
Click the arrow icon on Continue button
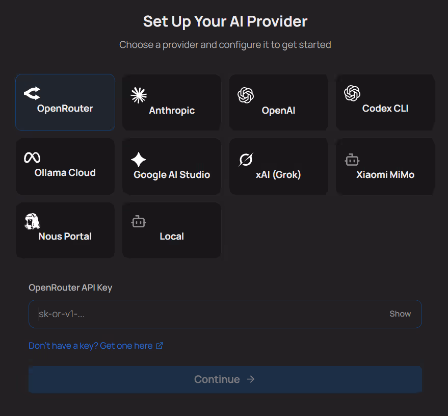(x=251, y=379)
